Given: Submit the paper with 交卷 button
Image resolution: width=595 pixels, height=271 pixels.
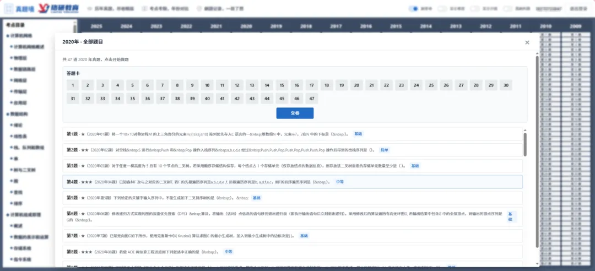Looking at the screenshot, I should click(x=295, y=113).
